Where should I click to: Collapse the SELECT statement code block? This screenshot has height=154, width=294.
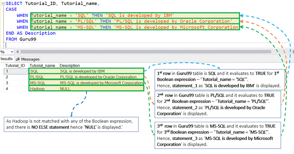click(x=3, y=3)
